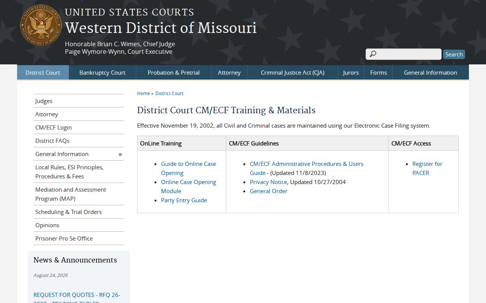Click the page heading District Court CM/ECF Training
The height and width of the screenshot is (303, 486).
[x=226, y=110]
